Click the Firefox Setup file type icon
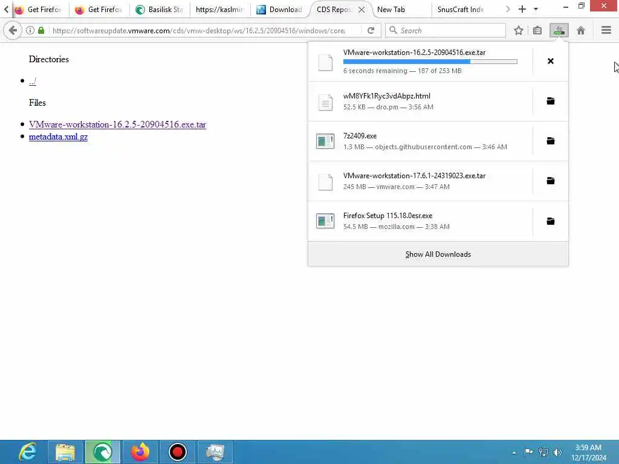Image resolution: width=619 pixels, height=464 pixels. click(325, 221)
